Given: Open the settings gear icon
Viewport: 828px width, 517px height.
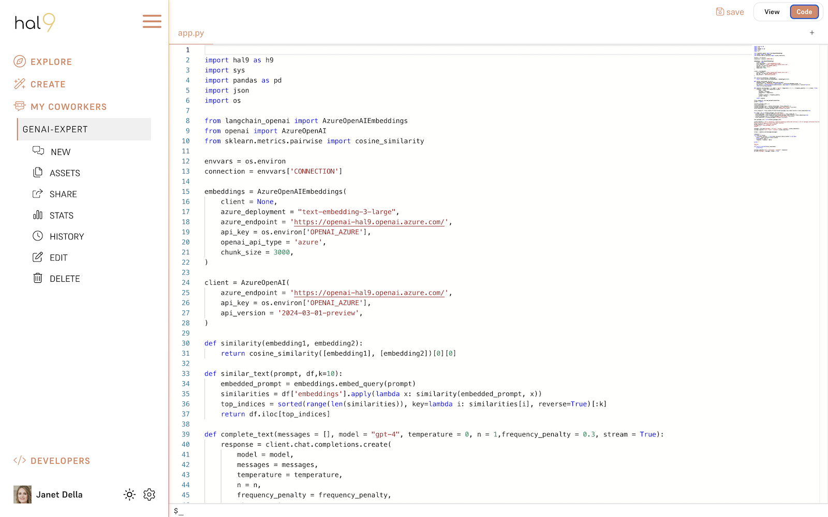Looking at the screenshot, I should coord(149,495).
